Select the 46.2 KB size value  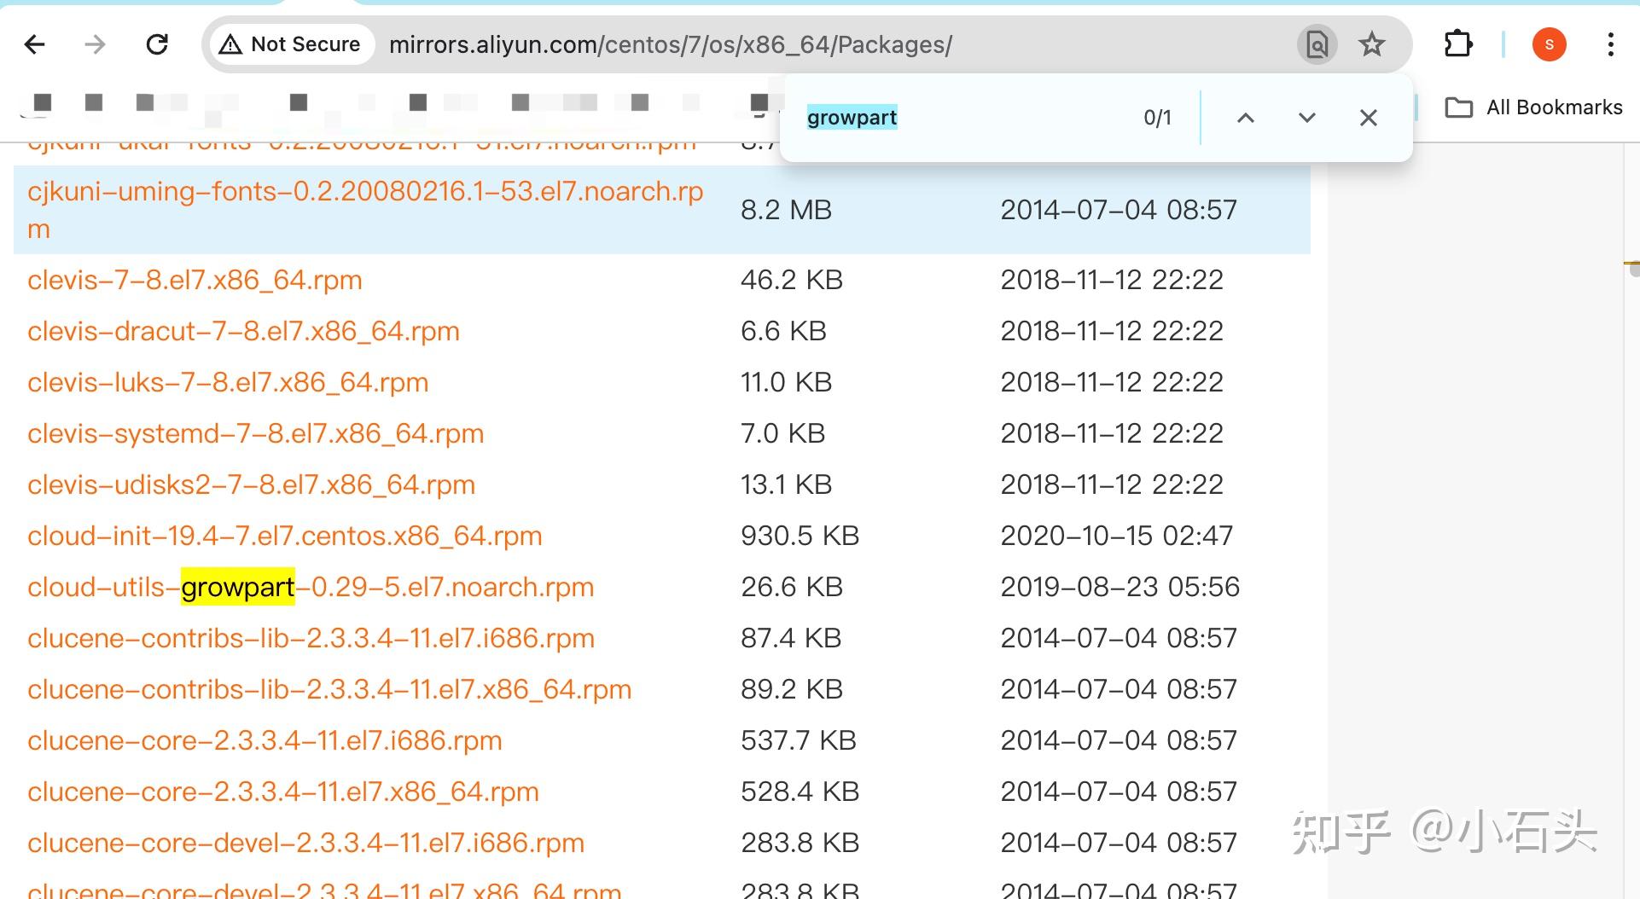(x=792, y=280)
